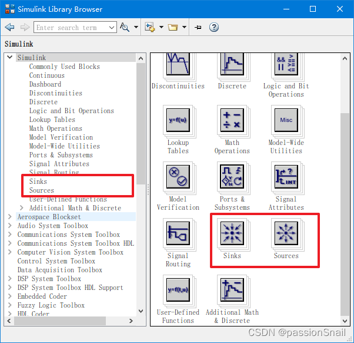Click tree panel scroll down arrow

141,311
